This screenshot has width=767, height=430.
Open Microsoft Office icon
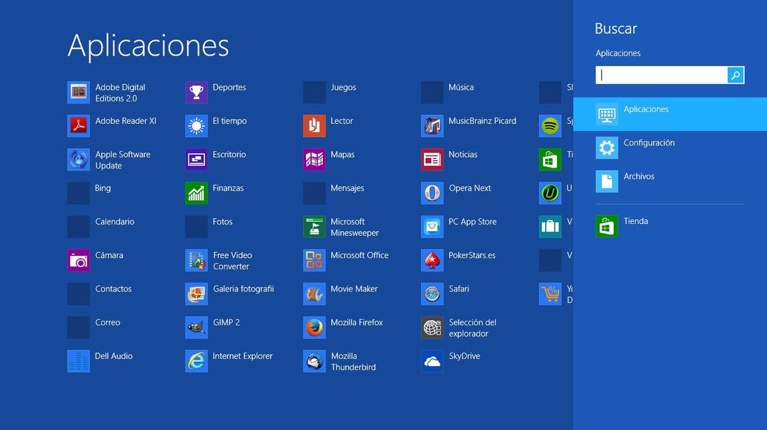click(314, 260)
